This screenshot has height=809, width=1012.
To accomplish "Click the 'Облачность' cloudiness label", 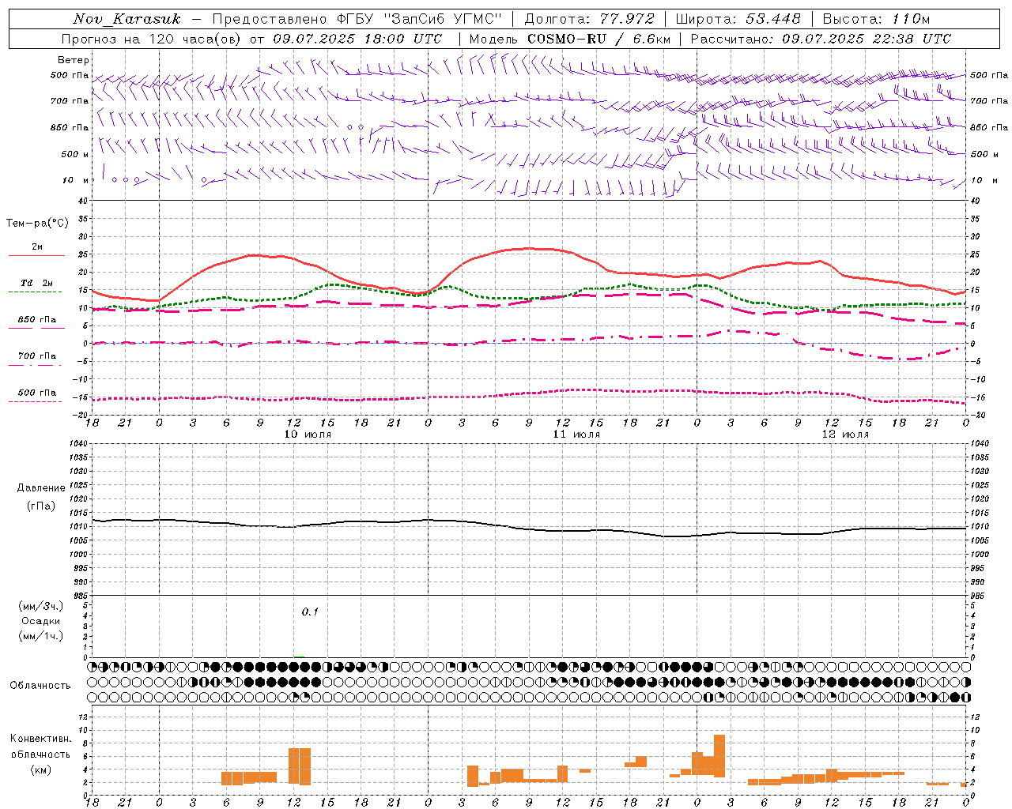I will (40, 686).
